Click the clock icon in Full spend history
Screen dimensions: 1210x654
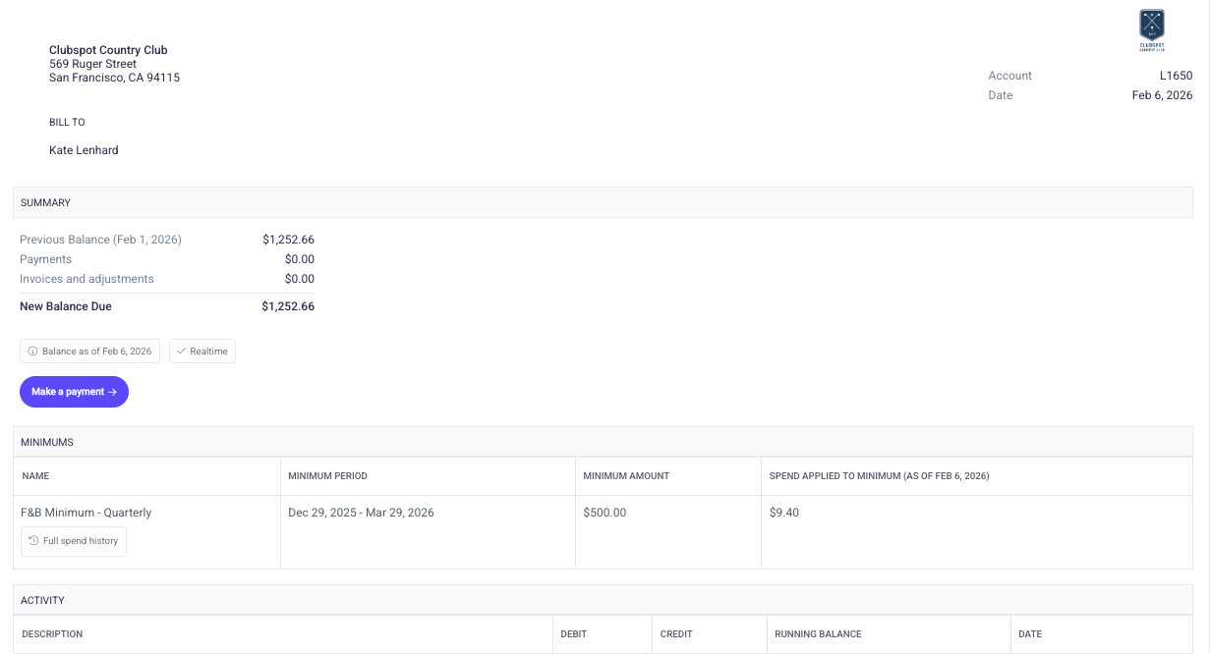[x=33, y=541]
